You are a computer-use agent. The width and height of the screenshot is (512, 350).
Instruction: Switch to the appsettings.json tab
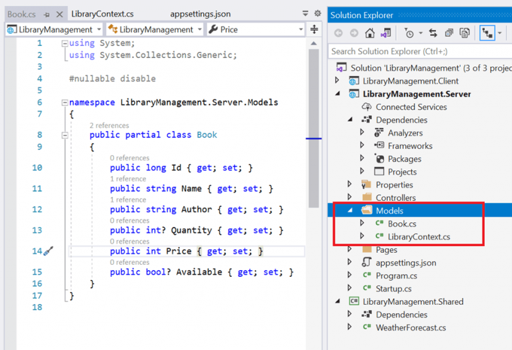[200, 14]
